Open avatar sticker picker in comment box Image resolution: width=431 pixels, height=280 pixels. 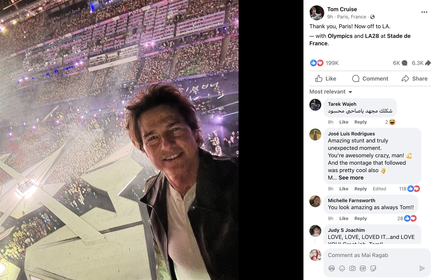(332, 268)
